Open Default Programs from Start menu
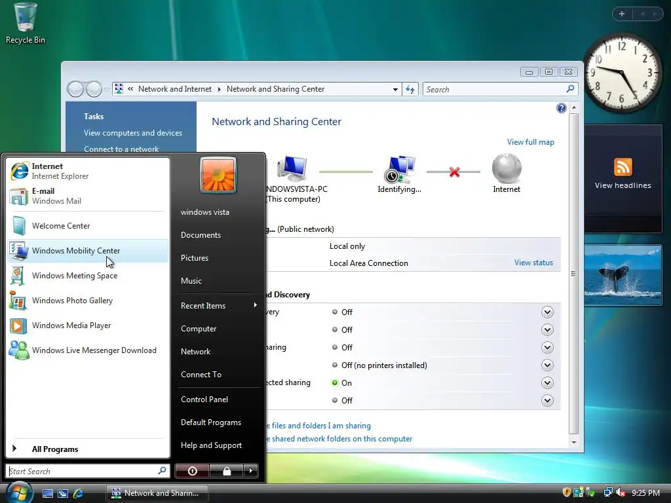Viewport: 671px width, 503px height. click(x=211, y=422)
